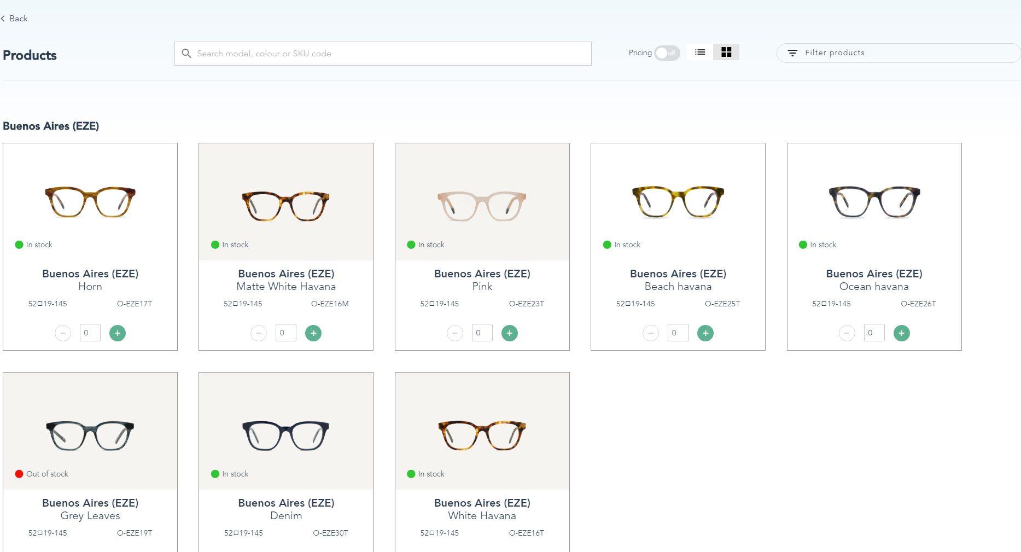1021x552 pixels.
Task: Decrease quantity for Matte White Havana
Action: coord(259,333)
